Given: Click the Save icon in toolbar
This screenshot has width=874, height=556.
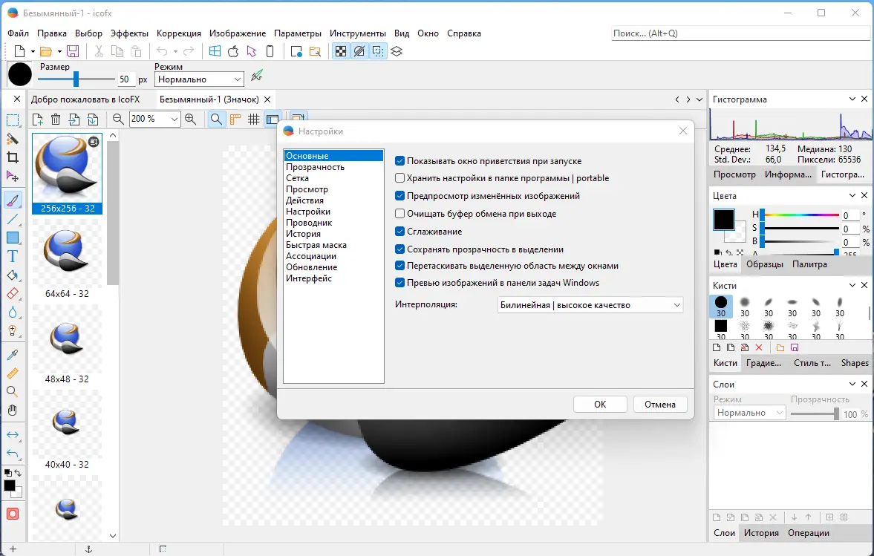Looking at the screenshot, I should coord(73,51).
